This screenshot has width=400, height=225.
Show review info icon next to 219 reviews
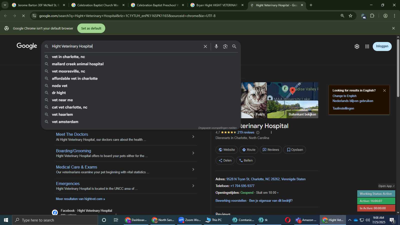pos(258,132)
